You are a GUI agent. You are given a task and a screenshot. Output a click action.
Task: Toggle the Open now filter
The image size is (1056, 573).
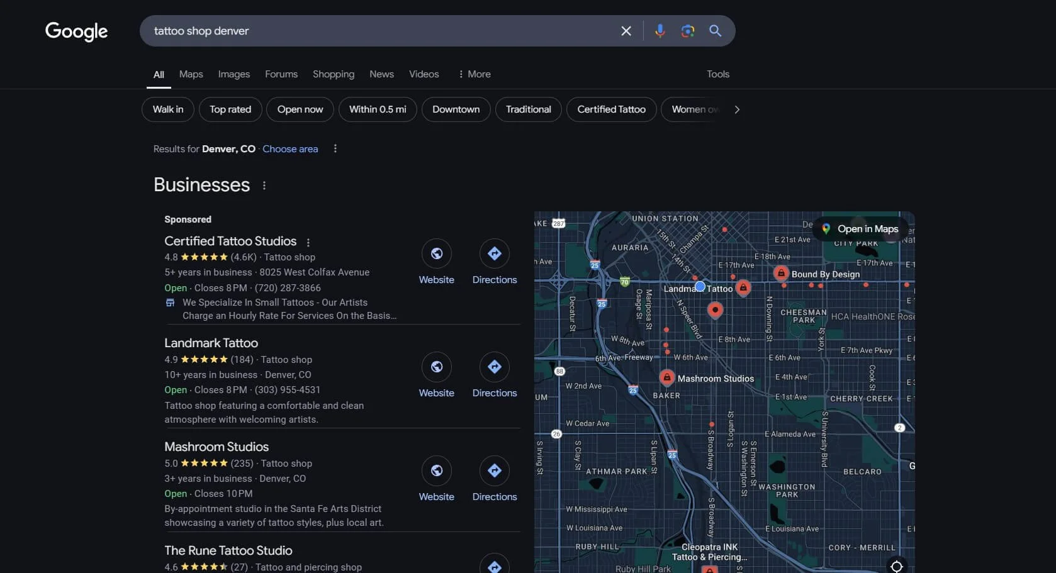(x=300, y=109)
